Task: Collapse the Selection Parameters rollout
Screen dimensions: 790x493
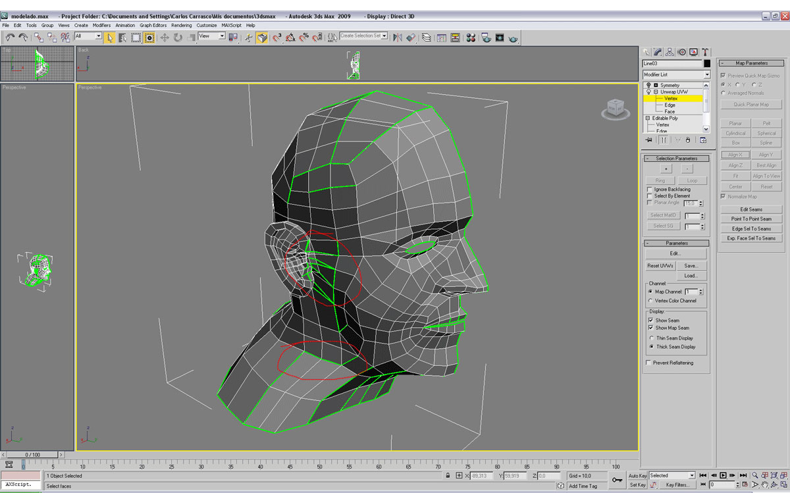Action: [676, 158]
